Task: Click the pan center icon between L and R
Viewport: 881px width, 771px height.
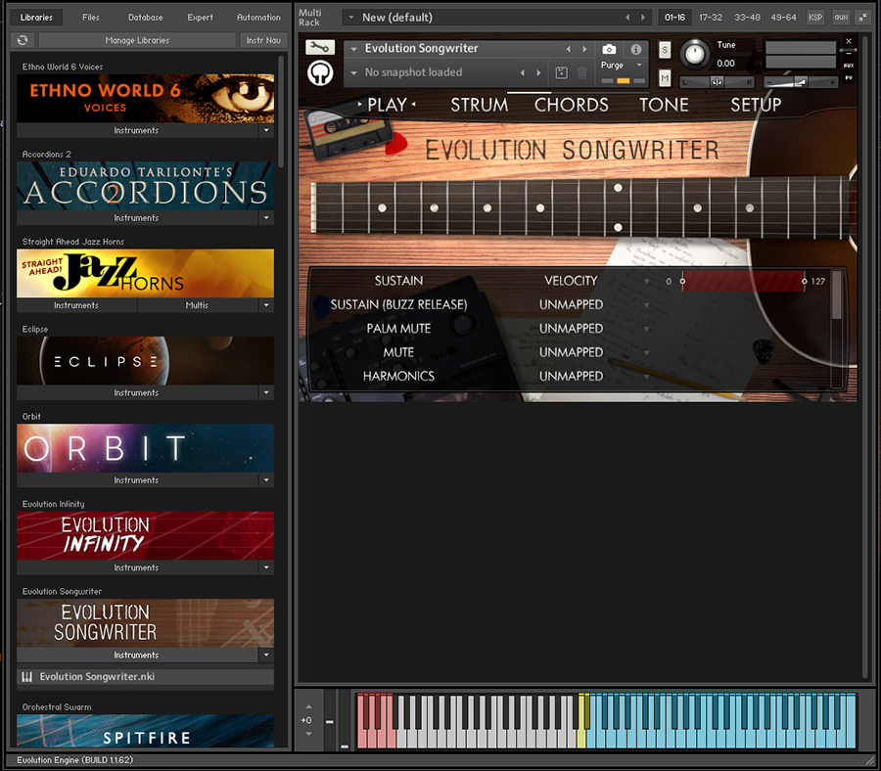Action: tap(717, 82)
